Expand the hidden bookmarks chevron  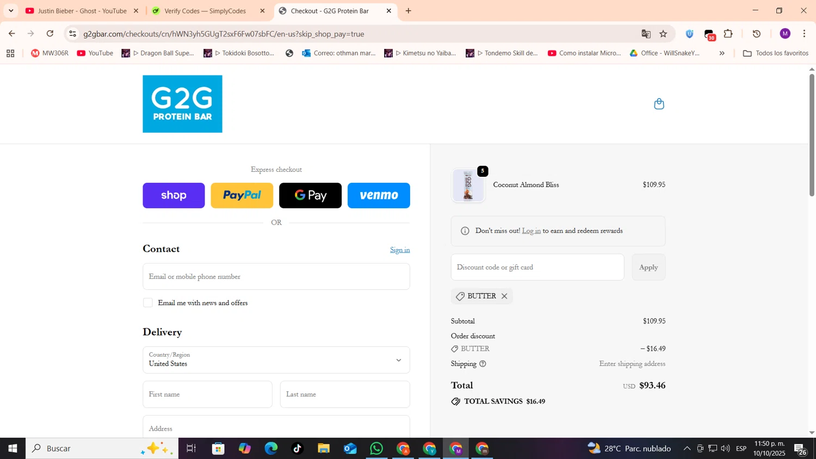(722, 53)
